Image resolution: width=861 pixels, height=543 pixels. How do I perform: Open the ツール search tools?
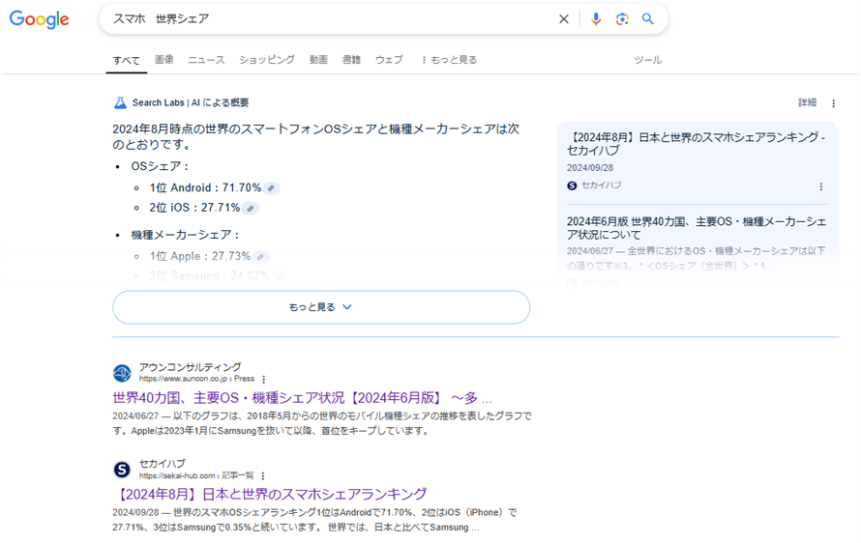coord(648,60)
